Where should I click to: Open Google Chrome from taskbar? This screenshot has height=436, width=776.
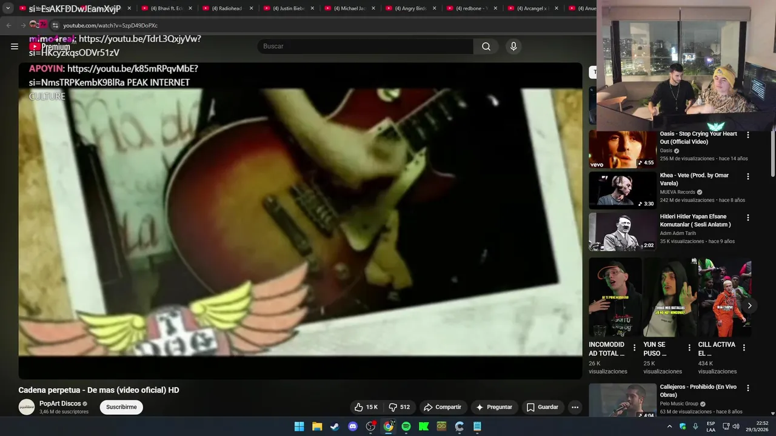pos(389,426)
